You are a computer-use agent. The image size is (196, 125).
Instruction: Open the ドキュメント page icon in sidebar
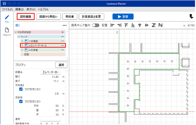[x=7, y=30]
